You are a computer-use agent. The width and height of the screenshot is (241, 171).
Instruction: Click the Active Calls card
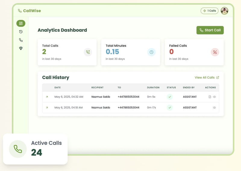tap(35, 149)
